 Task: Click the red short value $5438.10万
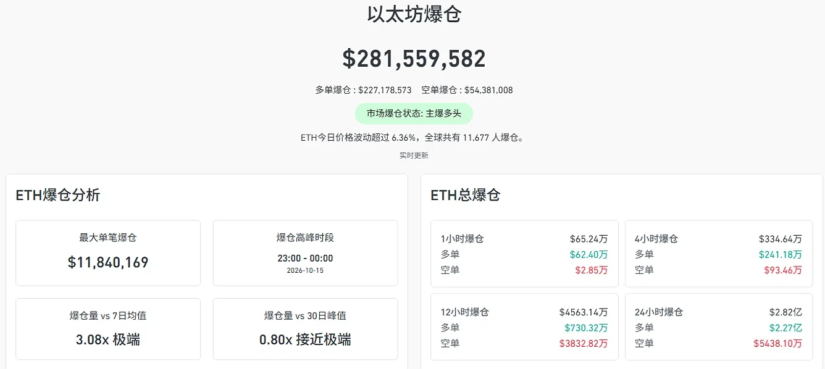778,343
